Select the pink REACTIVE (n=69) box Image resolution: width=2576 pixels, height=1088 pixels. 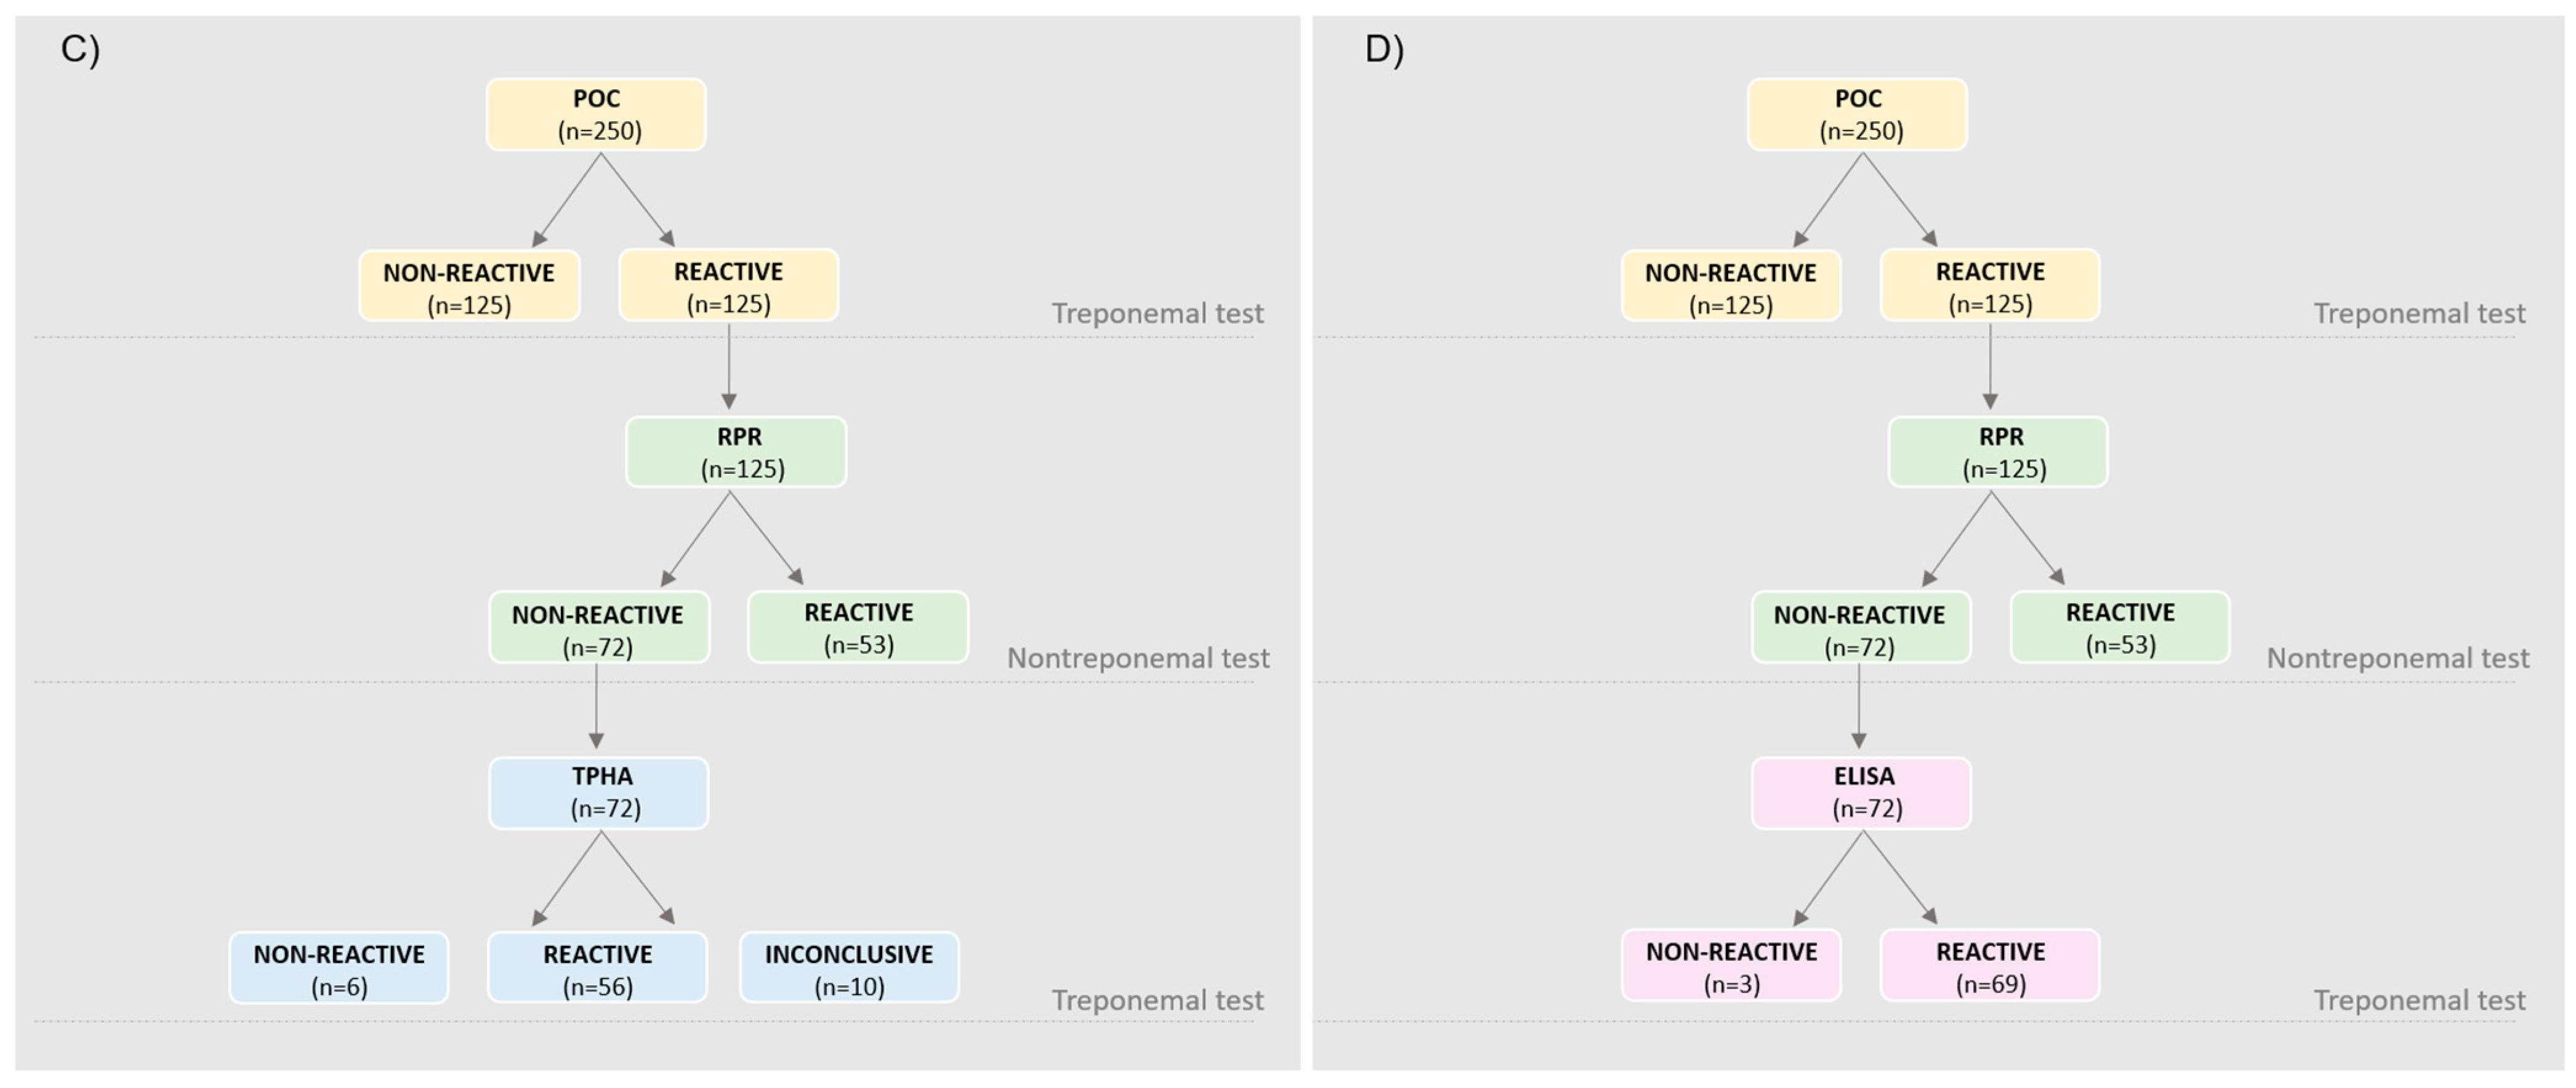coord(1990,965)
